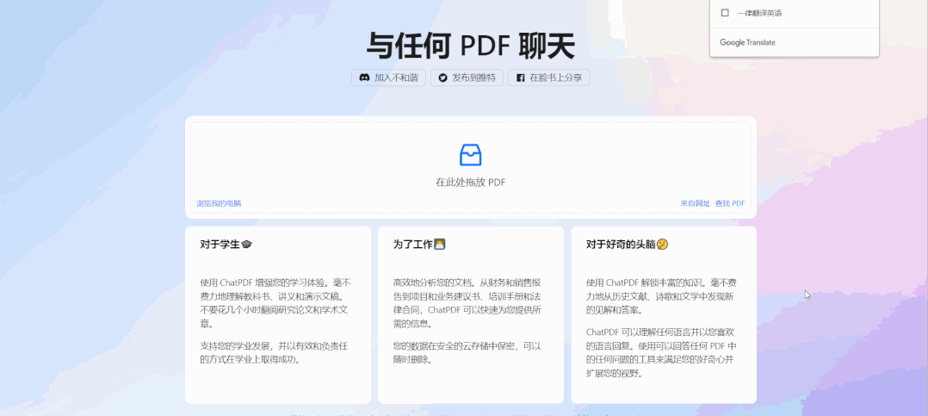Click the paragraph beginning 支持您的学业发展
The width and height of the screenshot is (928, 416).
click(x=274, y=352)
